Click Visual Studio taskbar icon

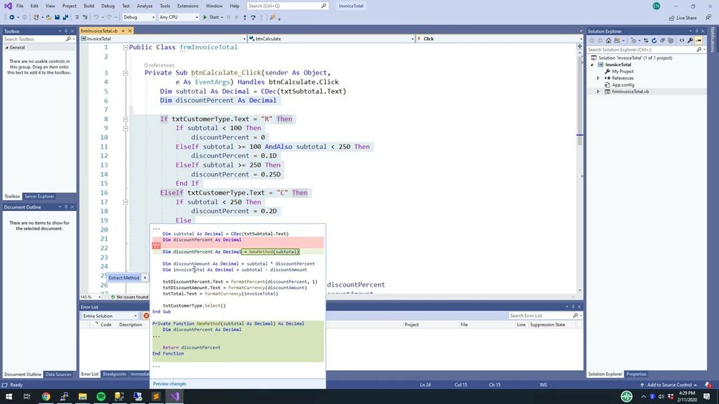pyautogui.click(x=175, y=396)
